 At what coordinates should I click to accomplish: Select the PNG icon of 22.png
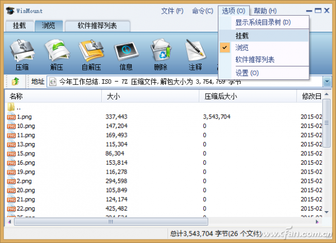point(11,208)
